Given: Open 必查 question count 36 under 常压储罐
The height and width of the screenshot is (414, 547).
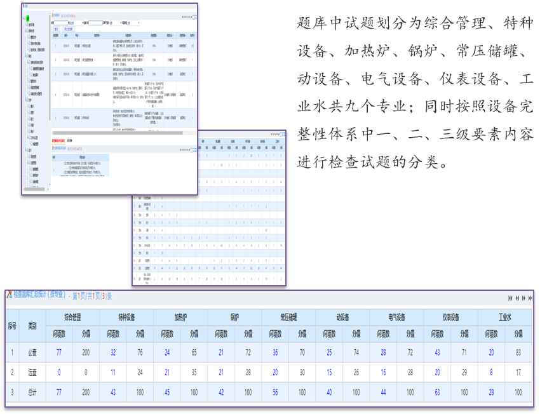Looking at the screenshot, I should point(275,352).
